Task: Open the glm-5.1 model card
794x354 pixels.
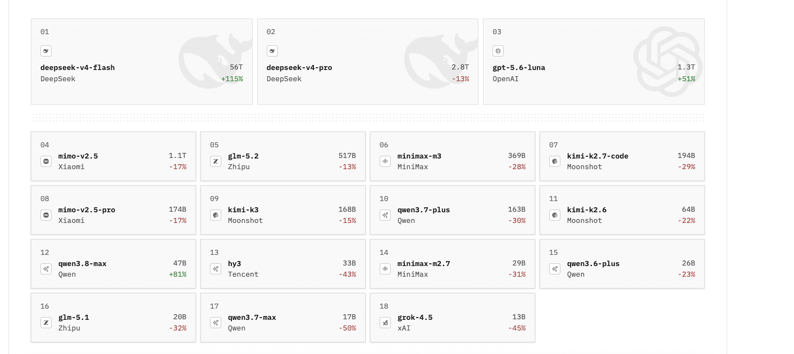Action: pos(113,318)
